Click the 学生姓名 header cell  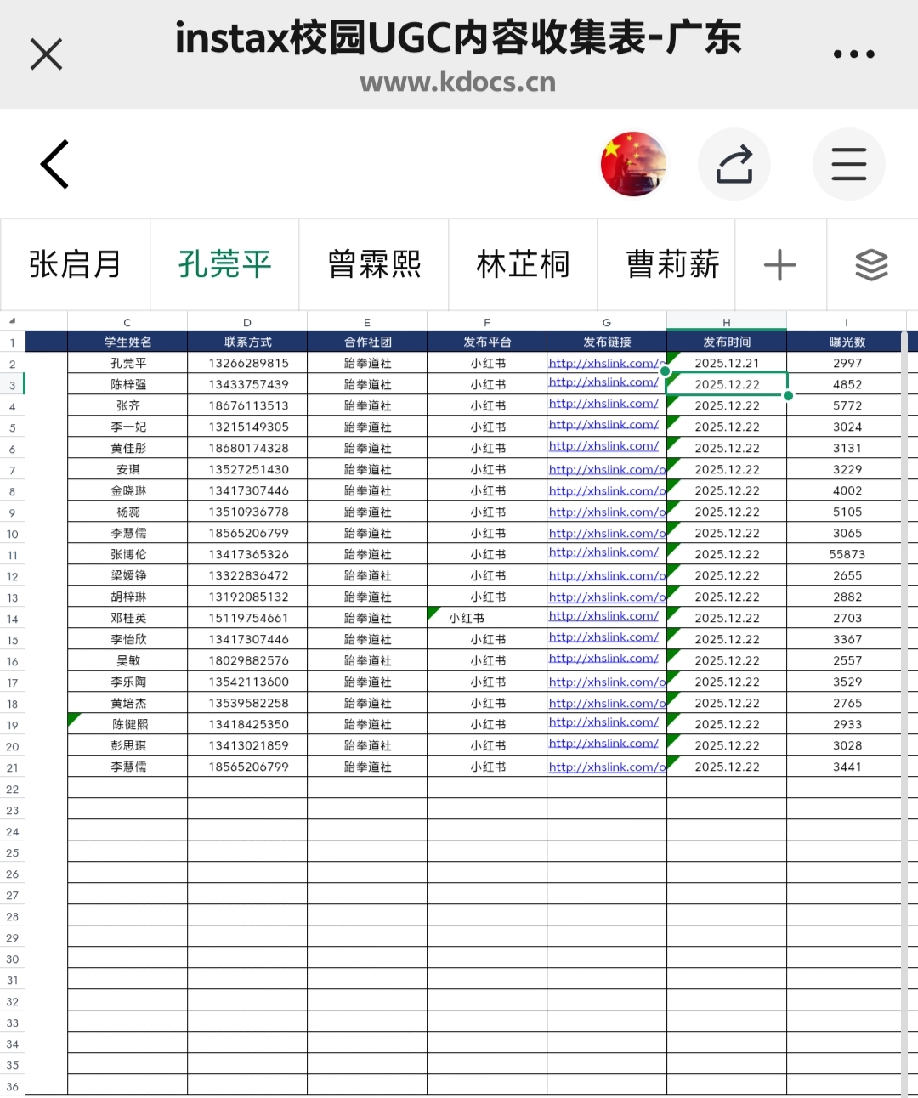(x=127, y=342)
